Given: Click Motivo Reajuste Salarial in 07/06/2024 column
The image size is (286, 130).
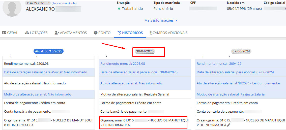Looking at the screenshot, I should [241, 94].
